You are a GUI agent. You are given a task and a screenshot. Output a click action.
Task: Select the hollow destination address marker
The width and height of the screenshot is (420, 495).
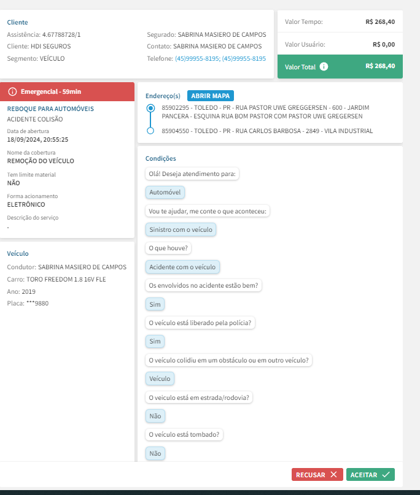150,131
